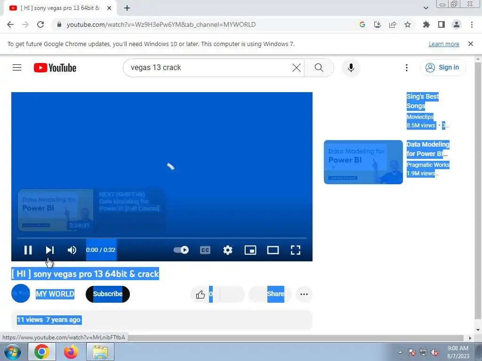The image size is (482, 361).
Task: Reload the YouTube page
Action: [x=40, y=24]
